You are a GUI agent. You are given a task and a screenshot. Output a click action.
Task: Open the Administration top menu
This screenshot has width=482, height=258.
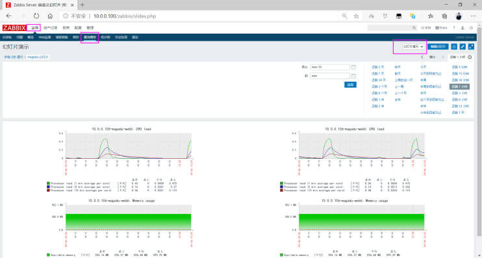tap(90, 28)
